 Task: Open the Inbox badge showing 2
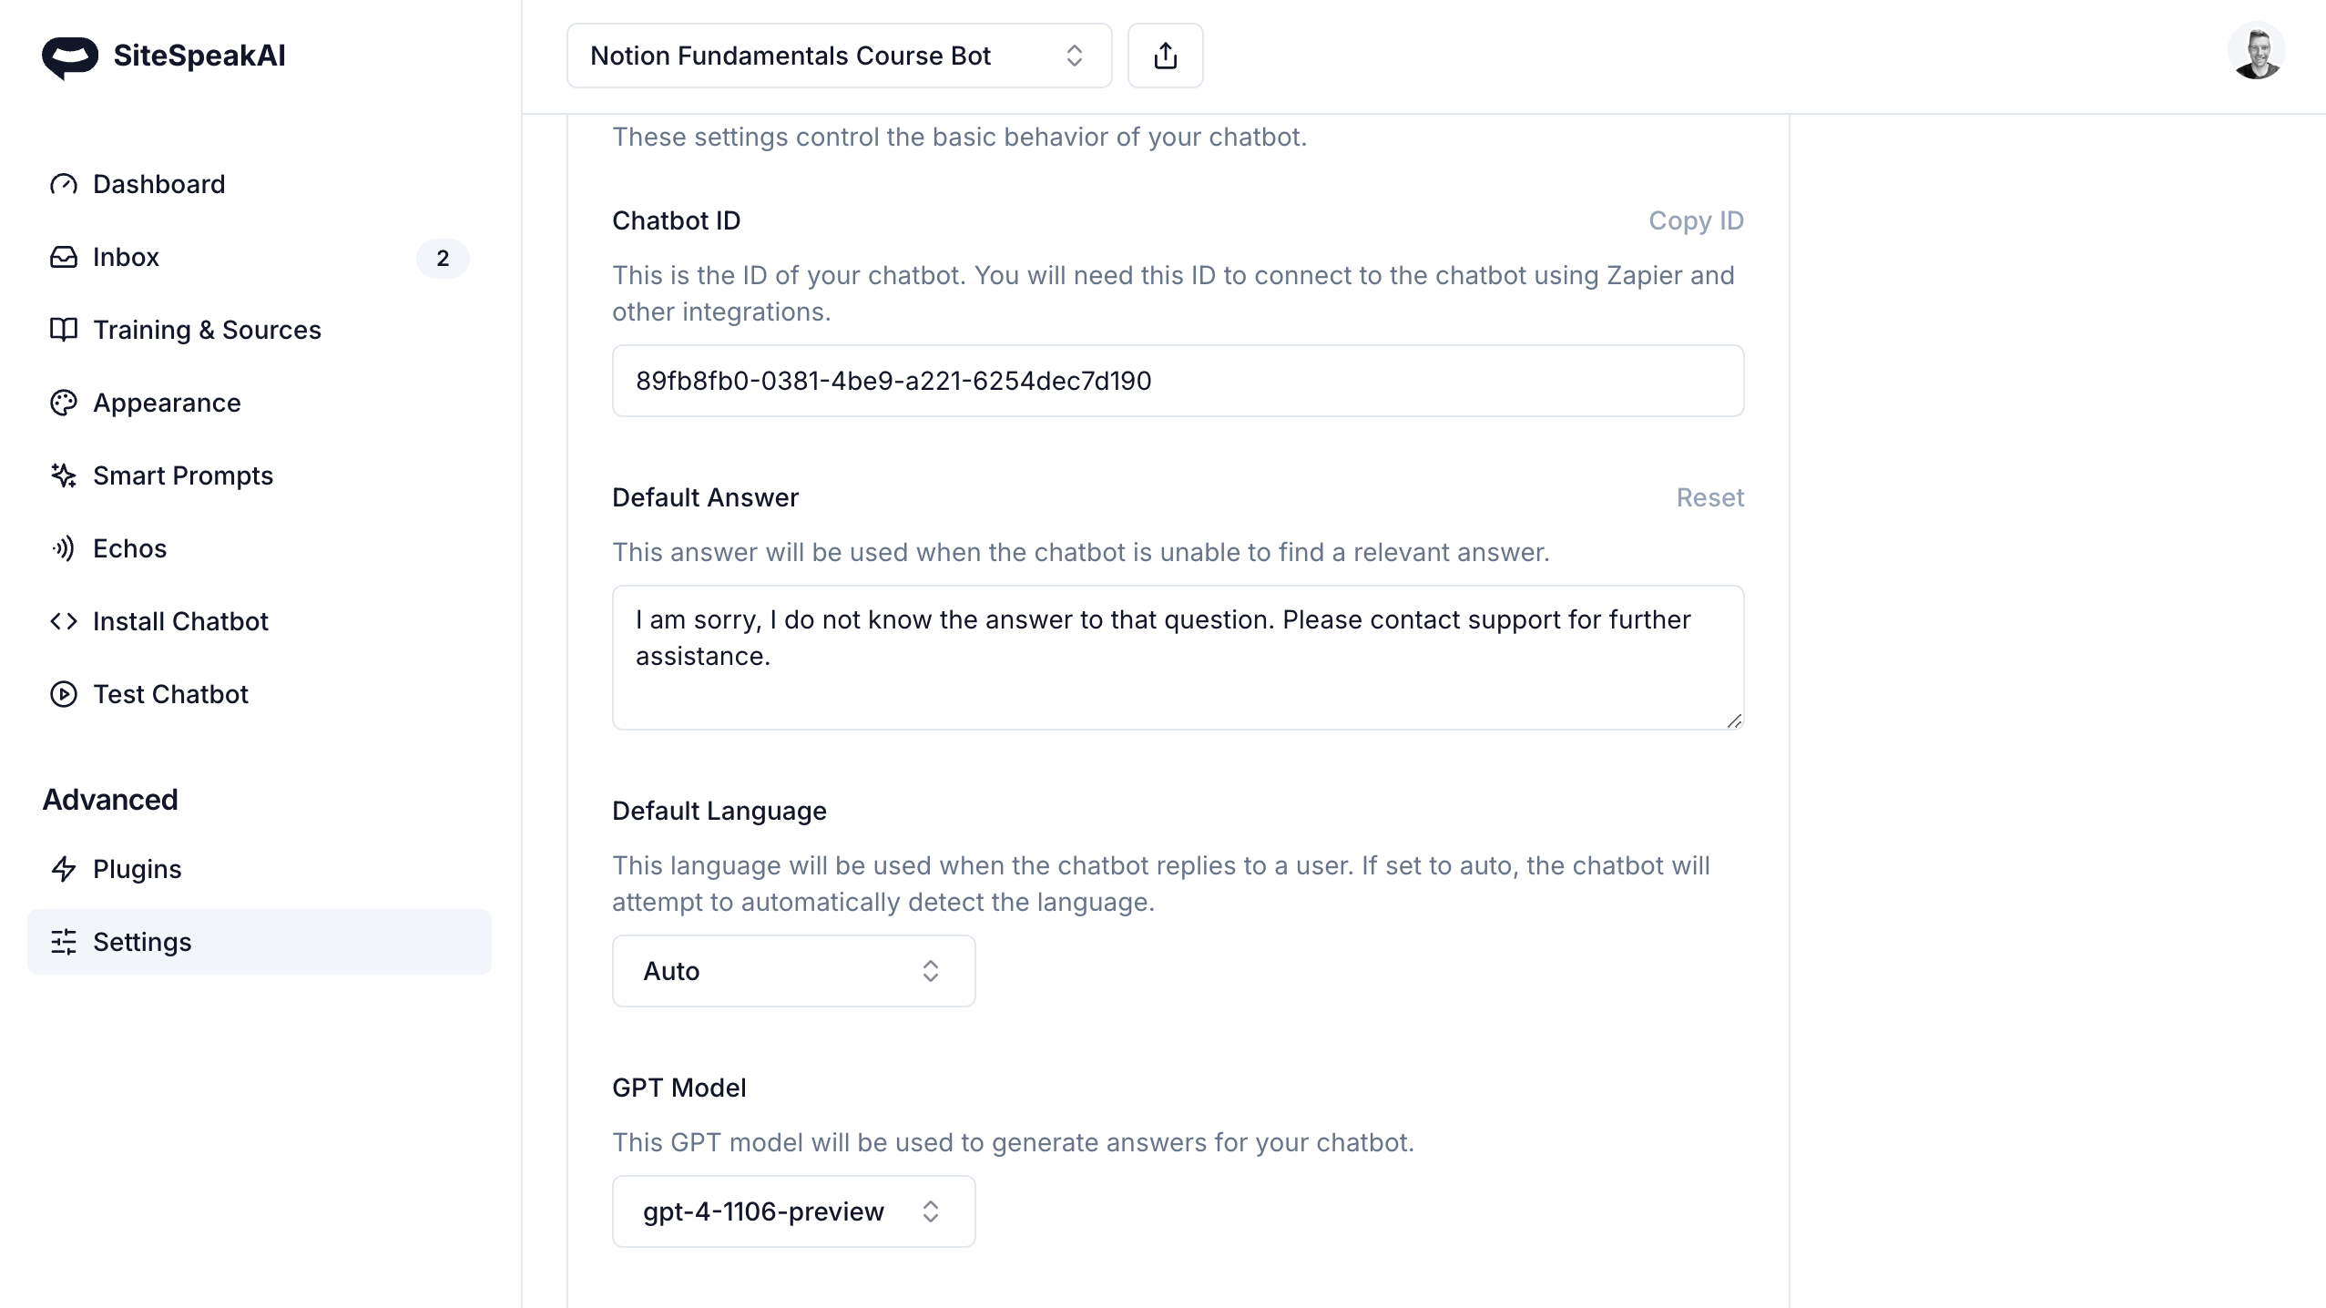pos(443,259)
